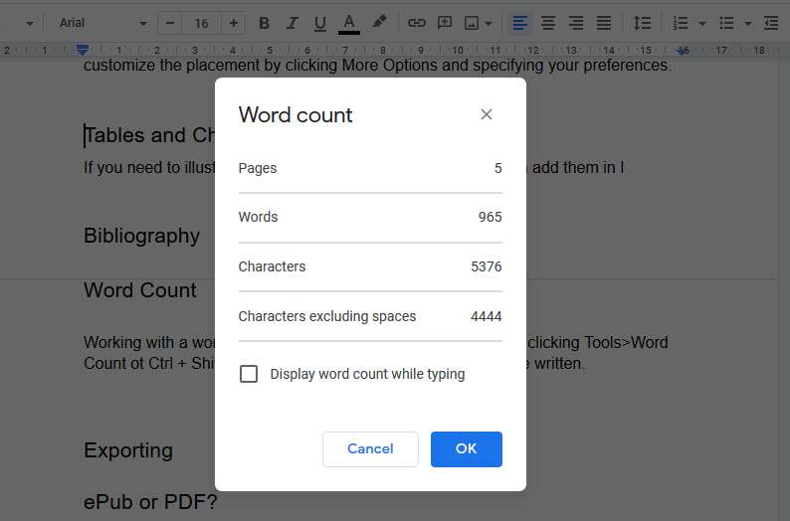Open highlight color tool
This screenshot has width=790, height=521.
379,22
